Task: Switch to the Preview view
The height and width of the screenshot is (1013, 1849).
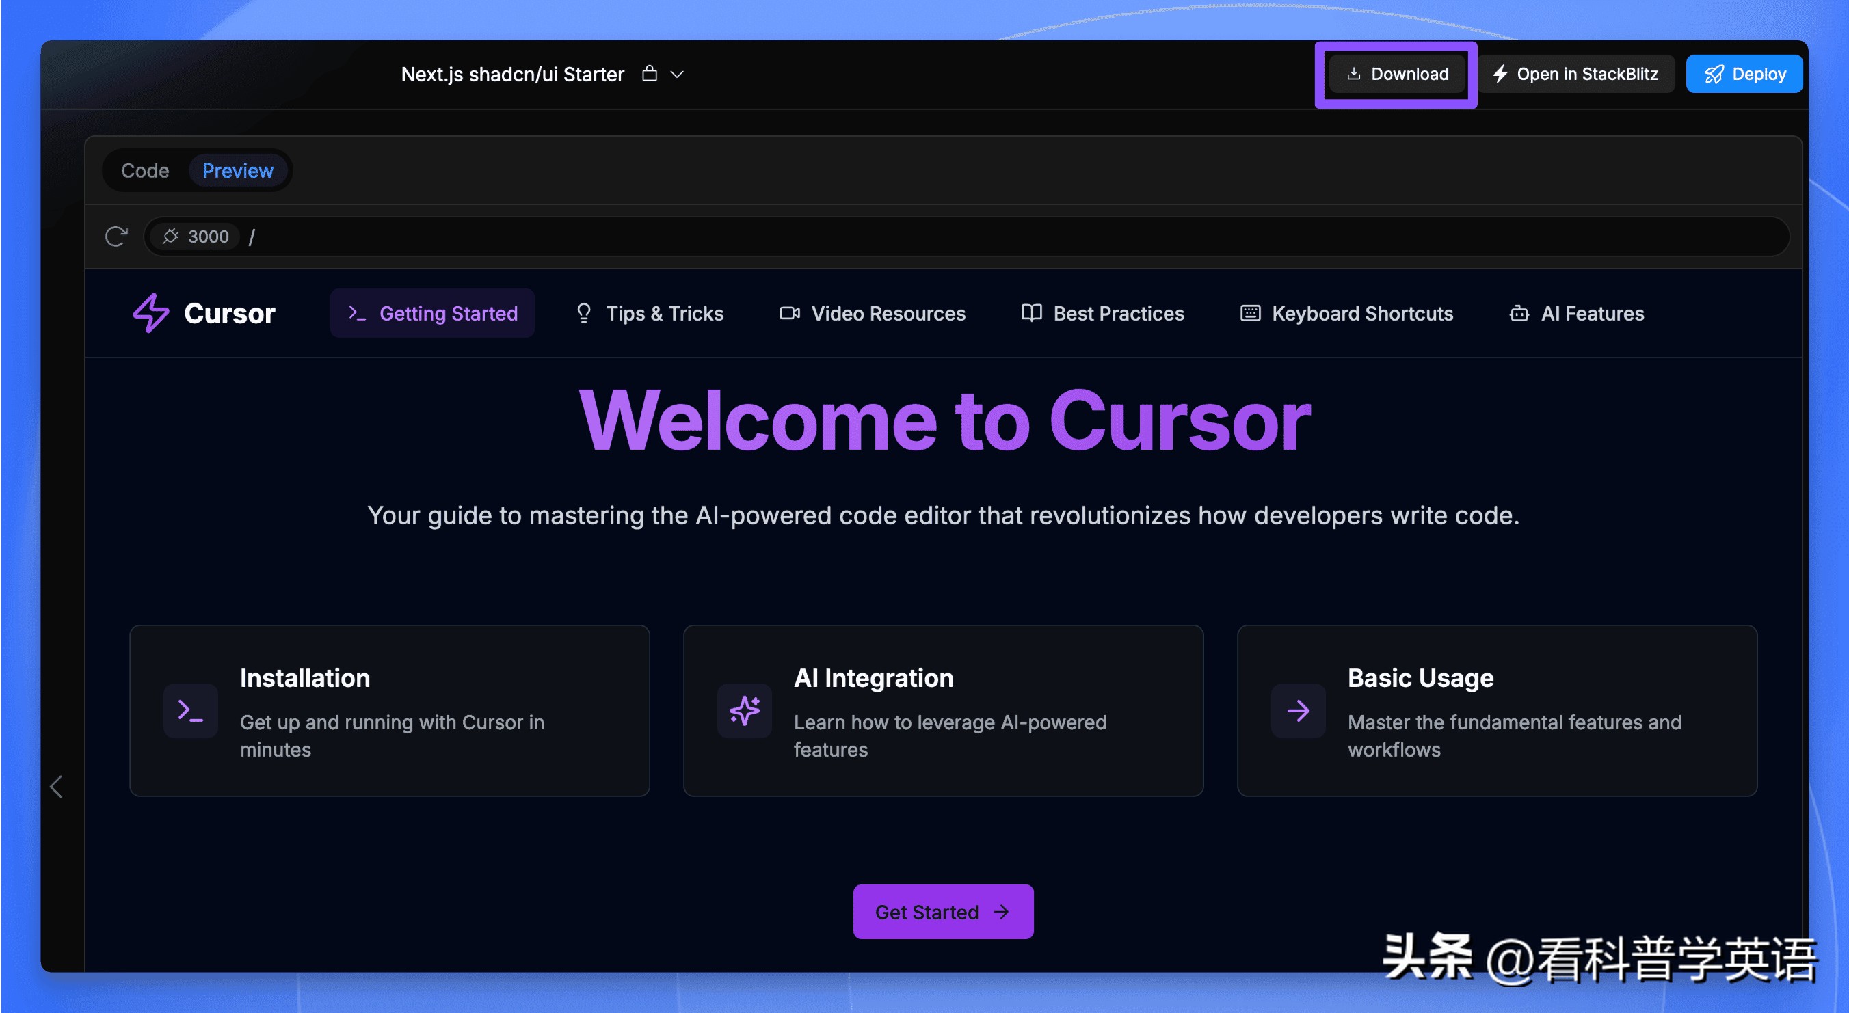Action: pyautogui.click(x=237, y=171)
